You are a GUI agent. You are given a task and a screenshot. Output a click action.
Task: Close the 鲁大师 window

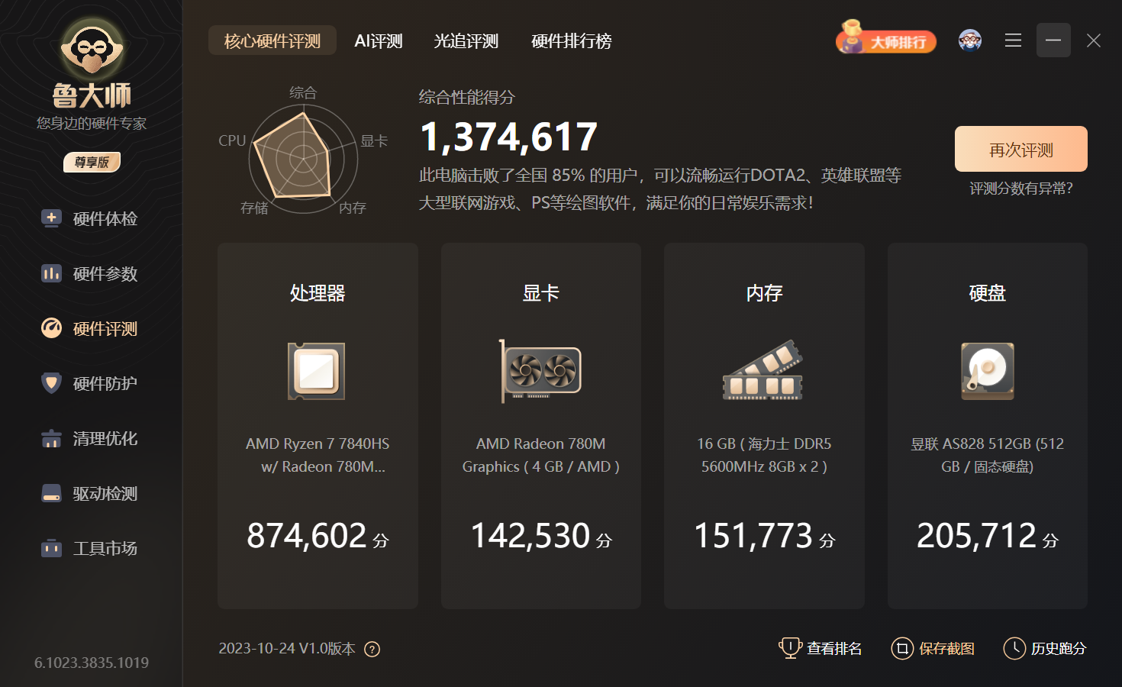tap(1094, 40)
